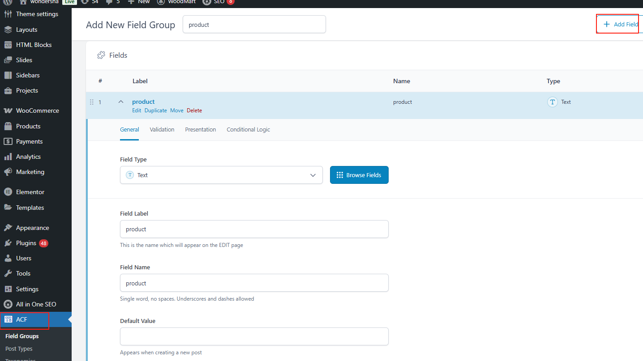Open the Elementor sidebar icon
Screen dimensions: 643x361
coord(8,192)
